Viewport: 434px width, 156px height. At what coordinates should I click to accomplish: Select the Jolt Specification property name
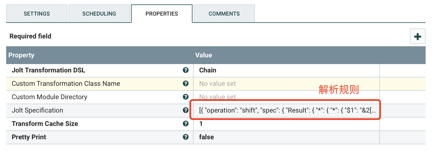[x=37, y=110]
